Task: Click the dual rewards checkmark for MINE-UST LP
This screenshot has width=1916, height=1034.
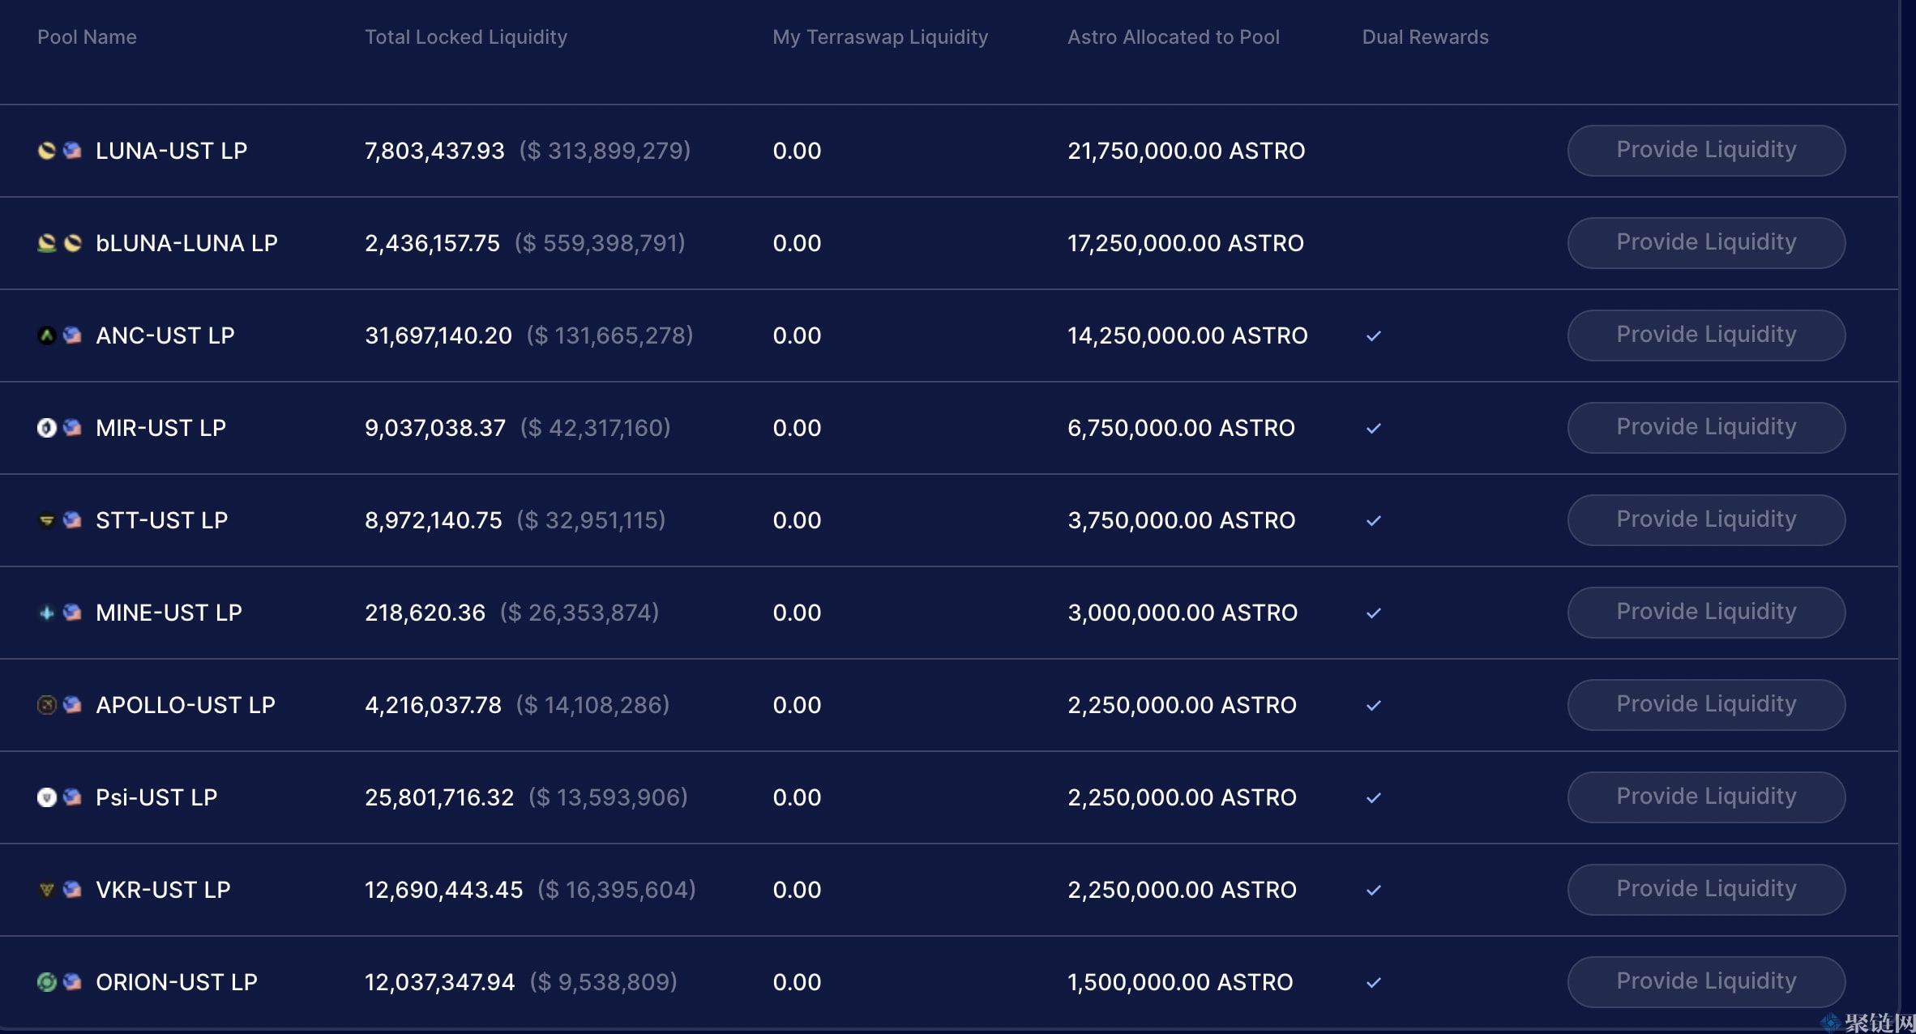Action: tap(1374, 613)
